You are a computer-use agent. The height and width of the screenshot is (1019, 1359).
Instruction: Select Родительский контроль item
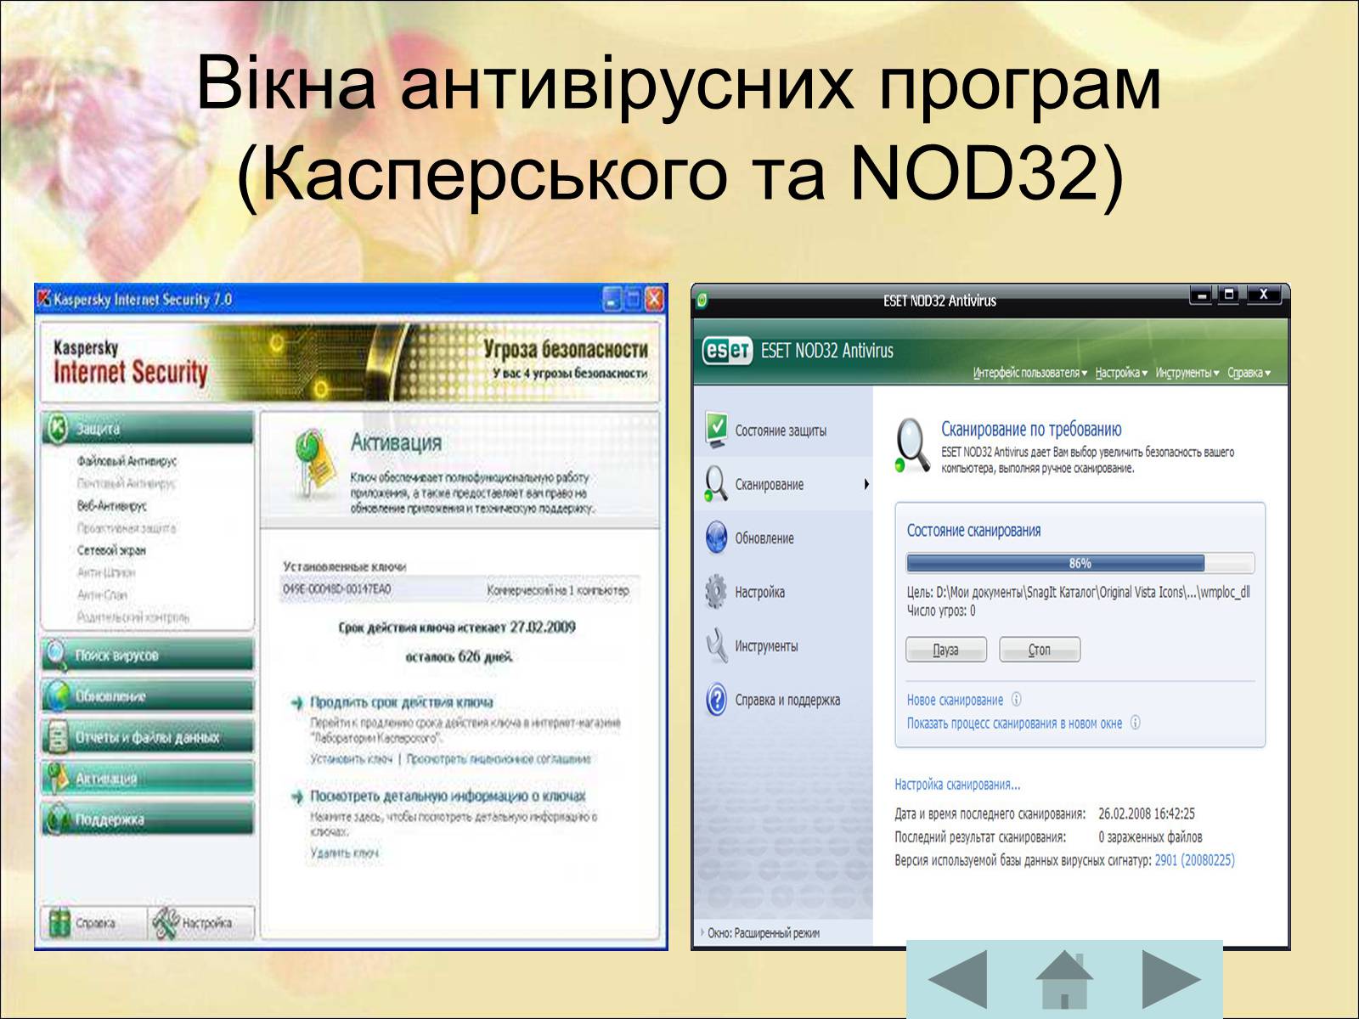[133, 617]
